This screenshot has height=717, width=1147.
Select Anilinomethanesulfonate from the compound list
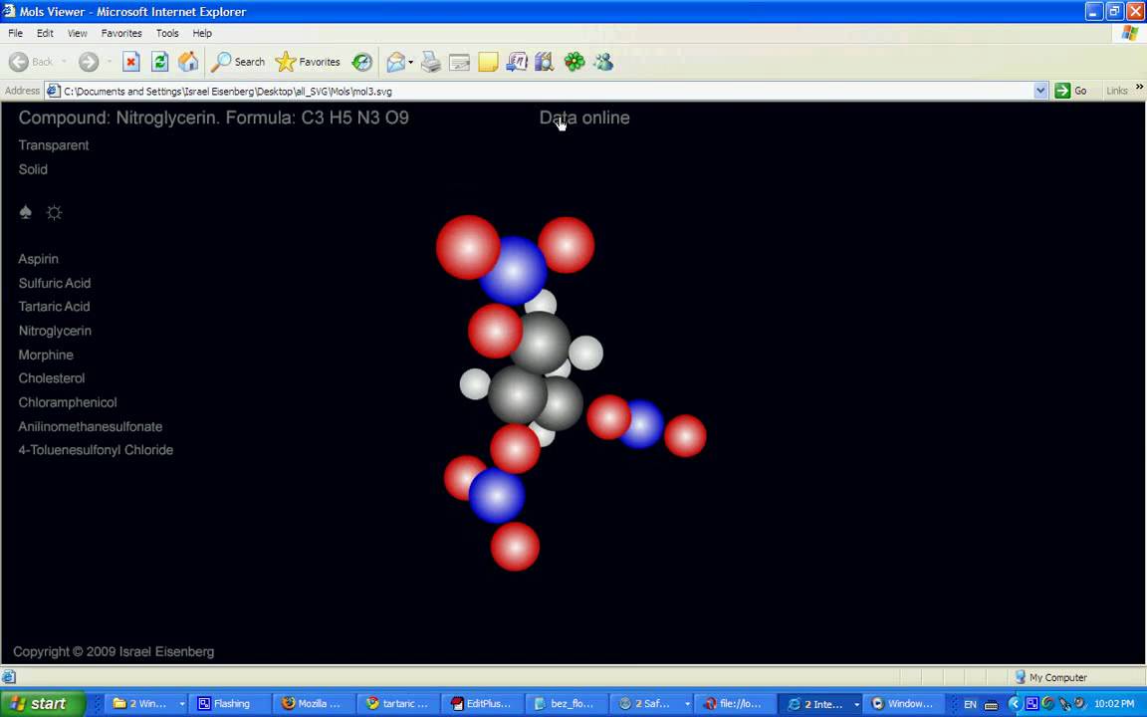tap(90, 426)
